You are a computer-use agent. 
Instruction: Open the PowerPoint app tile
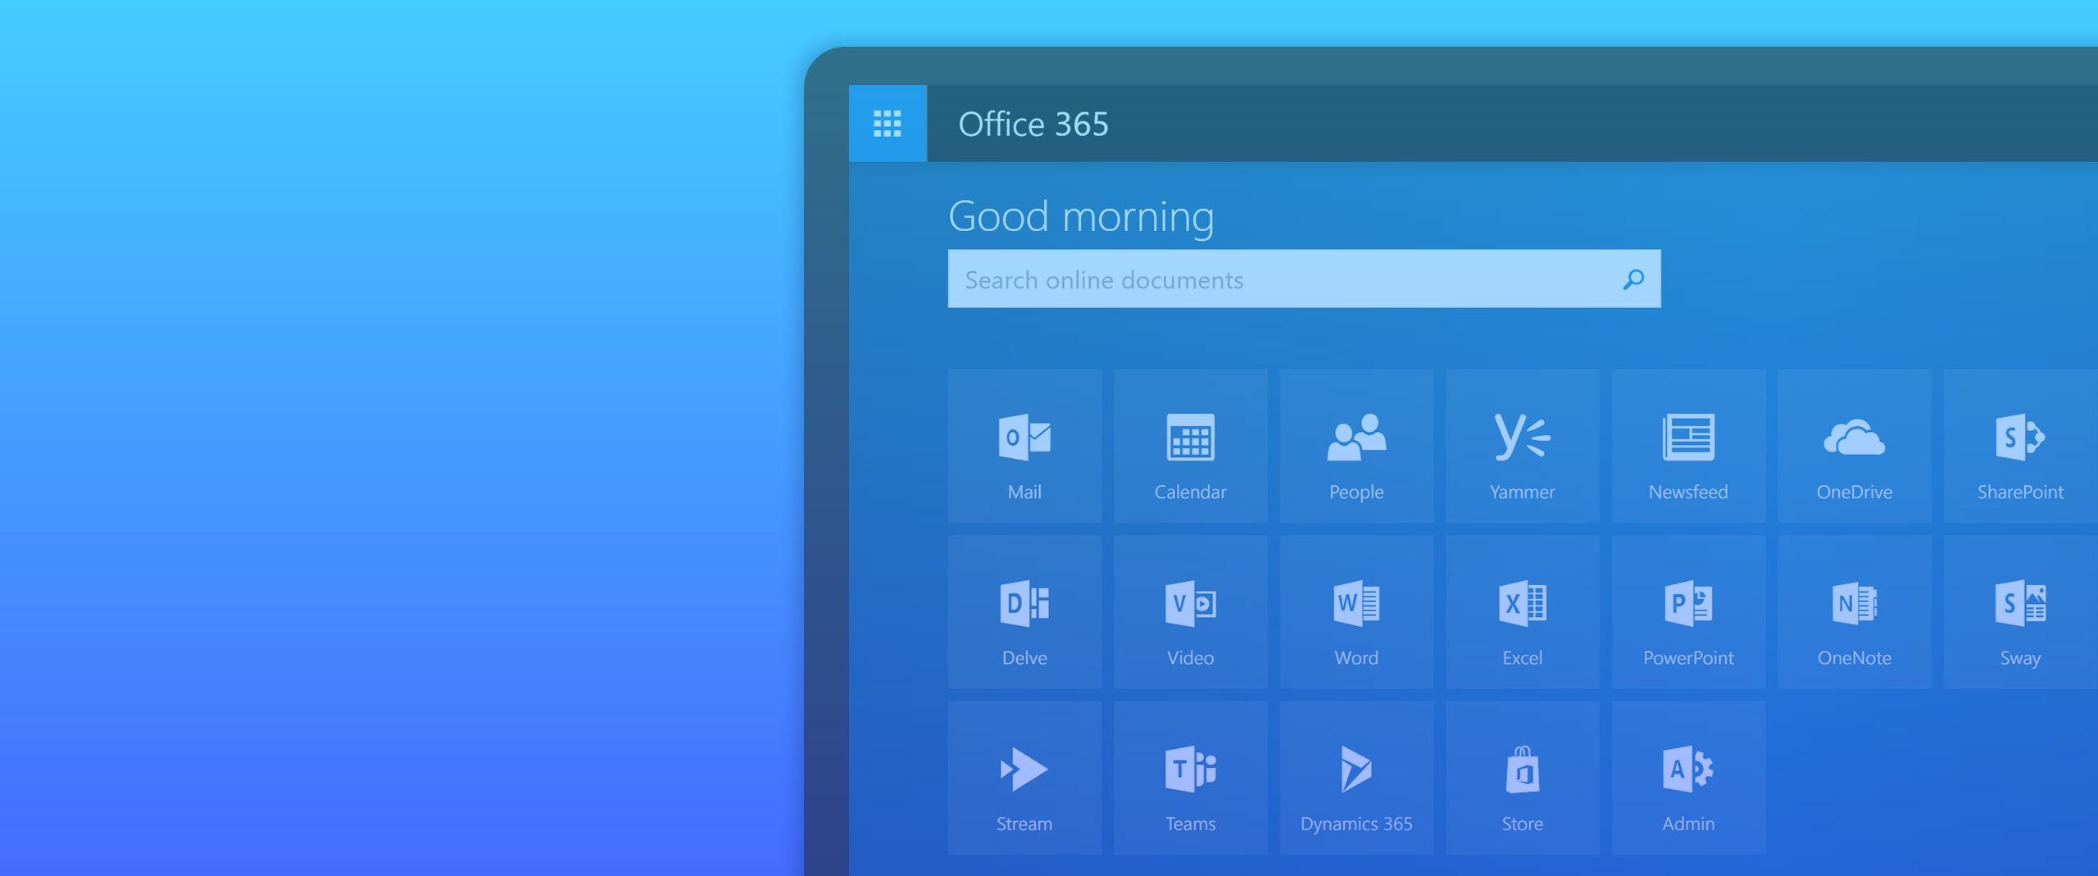(1688, 612)
